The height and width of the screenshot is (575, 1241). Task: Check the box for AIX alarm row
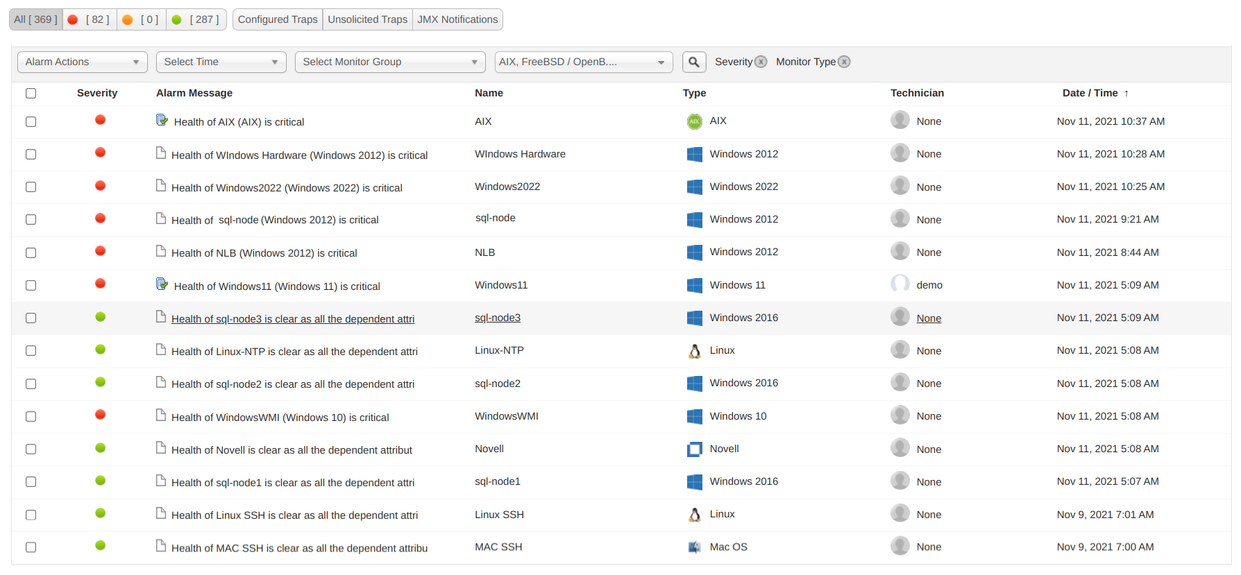tap(31, 121)
